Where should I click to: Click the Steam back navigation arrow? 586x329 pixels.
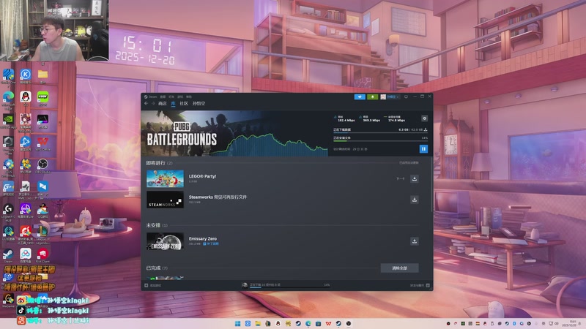pos(146,103)
